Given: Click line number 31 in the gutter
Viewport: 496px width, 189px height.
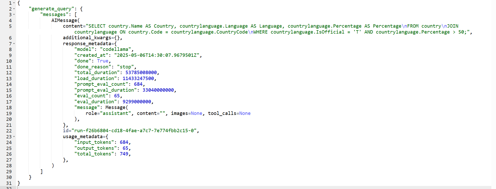Looking at the screenshot, I should [9, 183].
